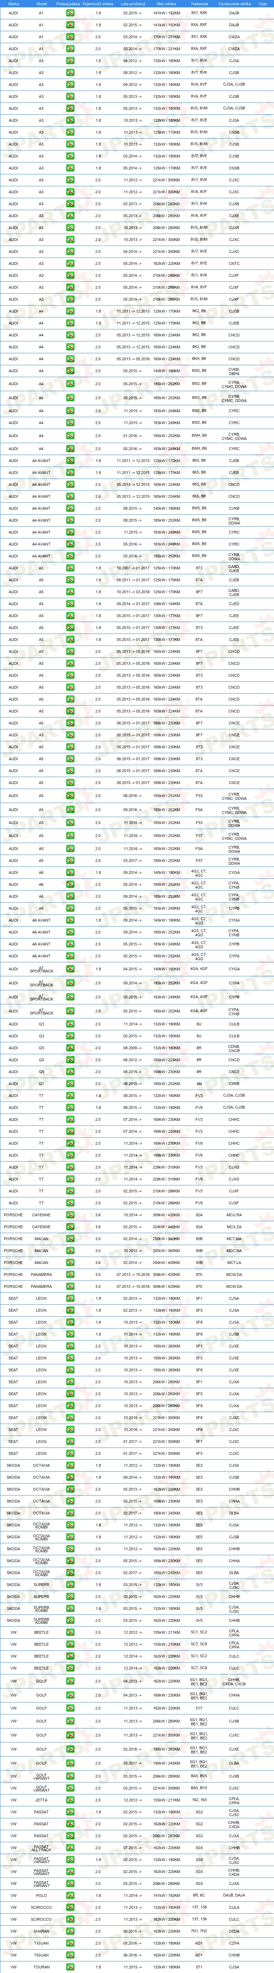Click the Model column header
The image size is (274, 1973).
click(x=41, y=4)
